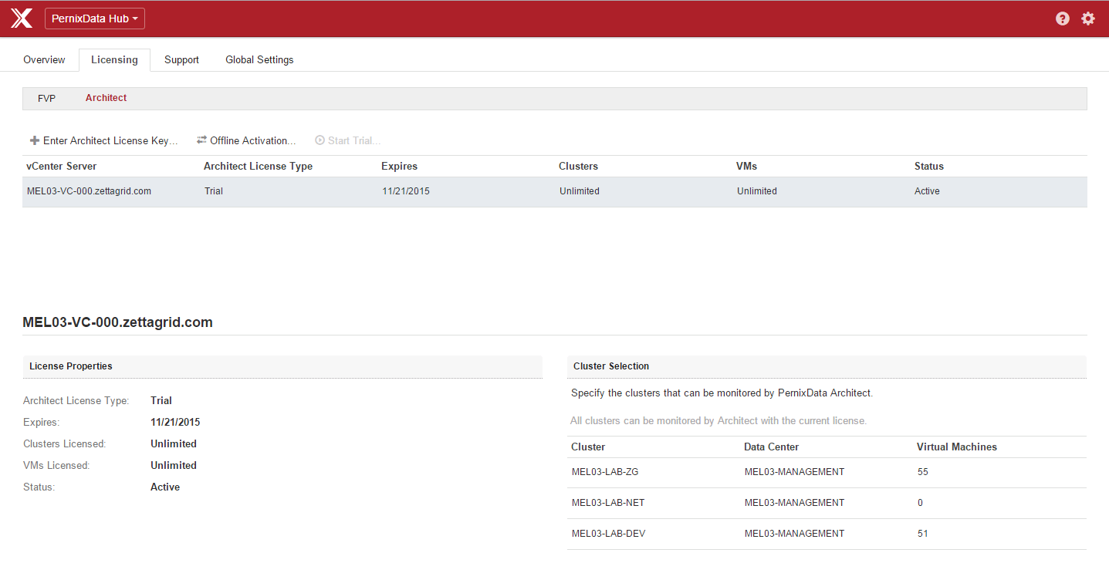Screen dimensions: 1109x563
Task: Click the PernixData X logo
Action: tap(22, 19)
